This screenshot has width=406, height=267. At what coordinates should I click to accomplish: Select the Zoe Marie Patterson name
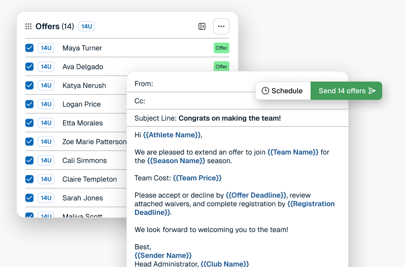94,142
